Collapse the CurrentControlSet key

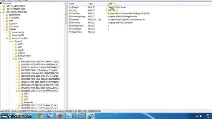point(7,38)
